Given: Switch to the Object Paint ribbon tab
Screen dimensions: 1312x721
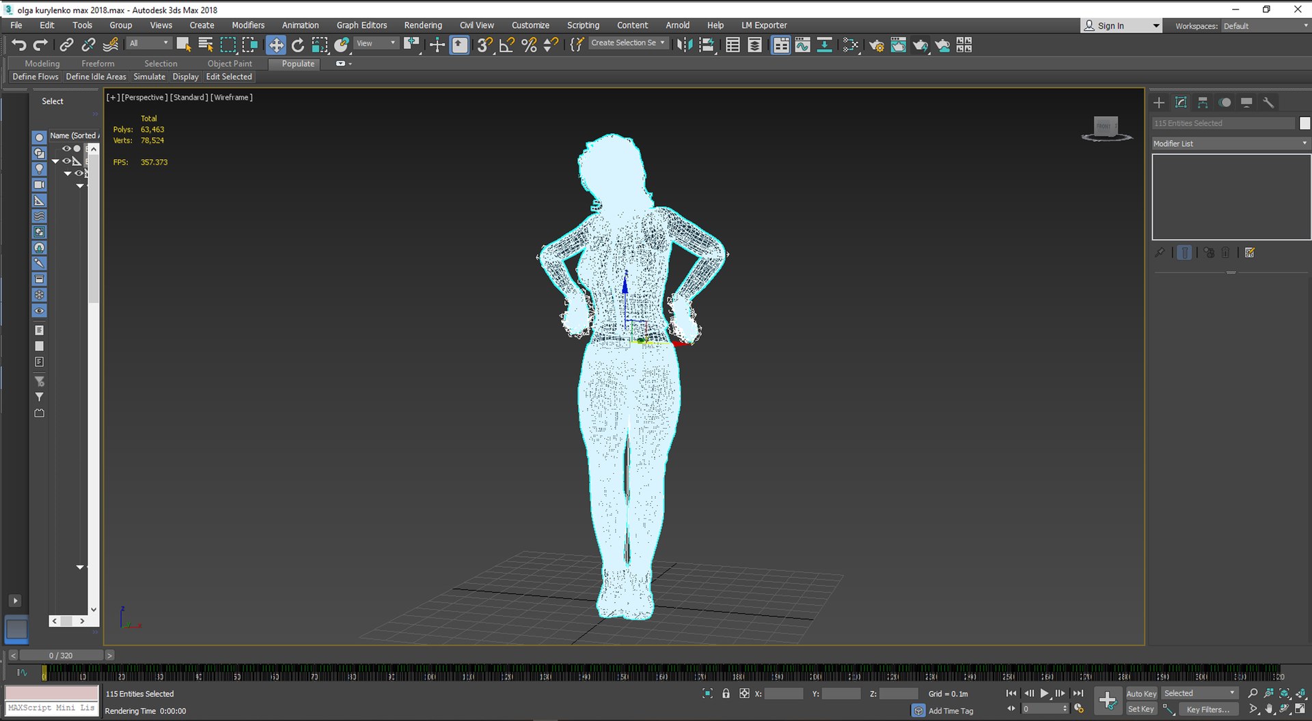Looking at the screenshot, I should [230, 63].
